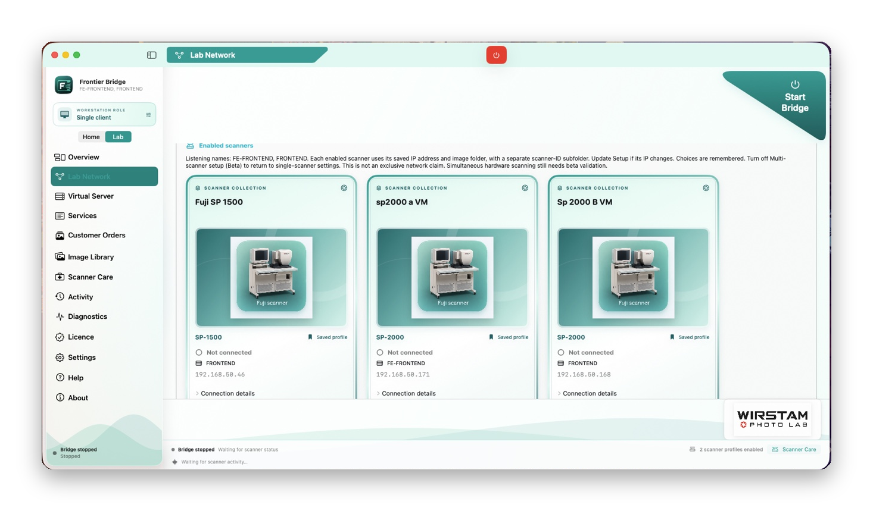873x511 pixels.
Task: Select Lab Network in the sidebar
Action: pyautogui.click(x=104, y=177)
